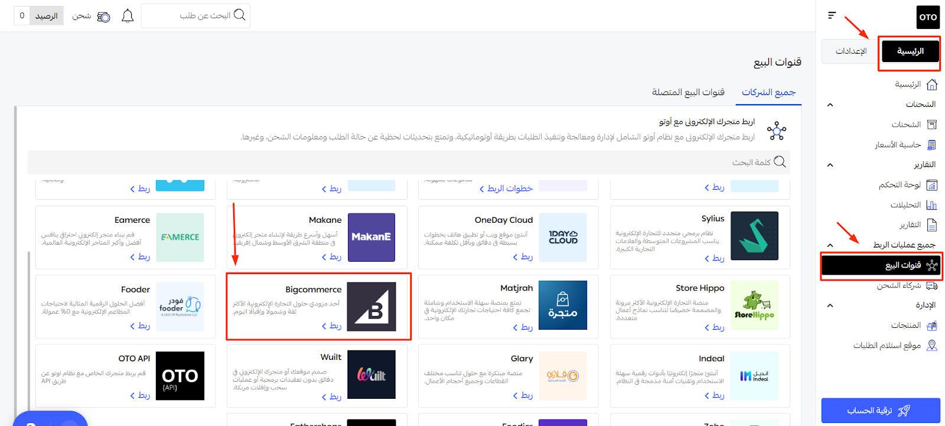Click the Sylius logo thumbnail
This screenshot has width=945, height=426.
pyautogui.click(x=754, y=236)
